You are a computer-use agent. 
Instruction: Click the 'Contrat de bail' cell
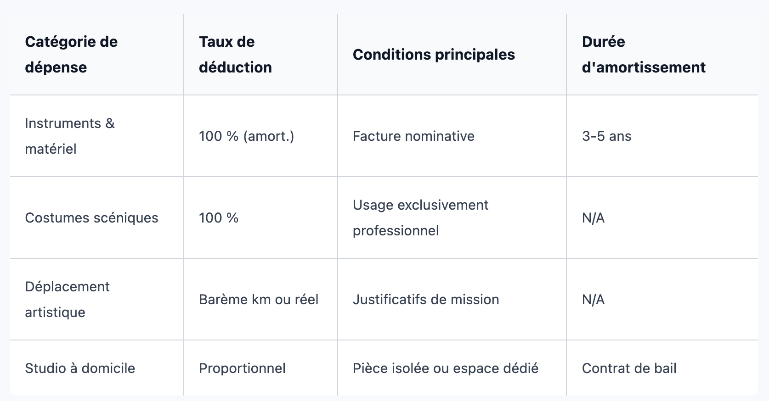[x=662, y=368]
